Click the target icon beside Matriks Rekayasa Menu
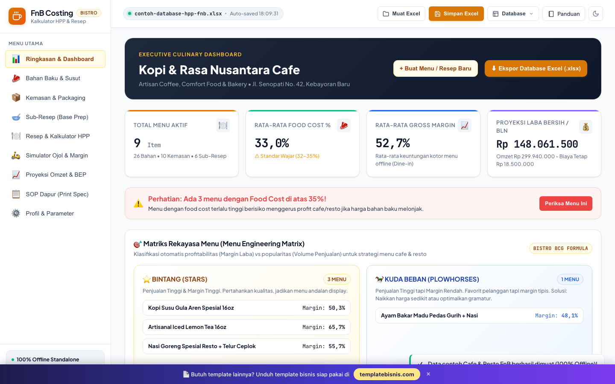Screen dimensions: 615x384 [138, 244]
